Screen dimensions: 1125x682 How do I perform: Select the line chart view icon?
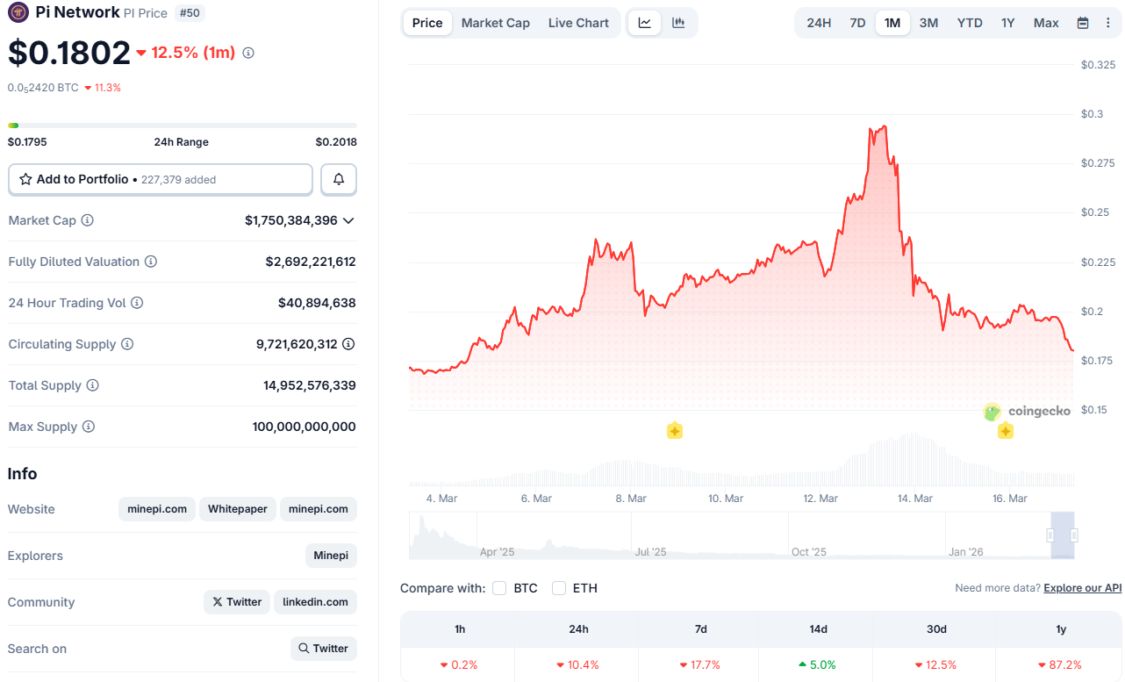pyautogui.click(x=645, y=23)
